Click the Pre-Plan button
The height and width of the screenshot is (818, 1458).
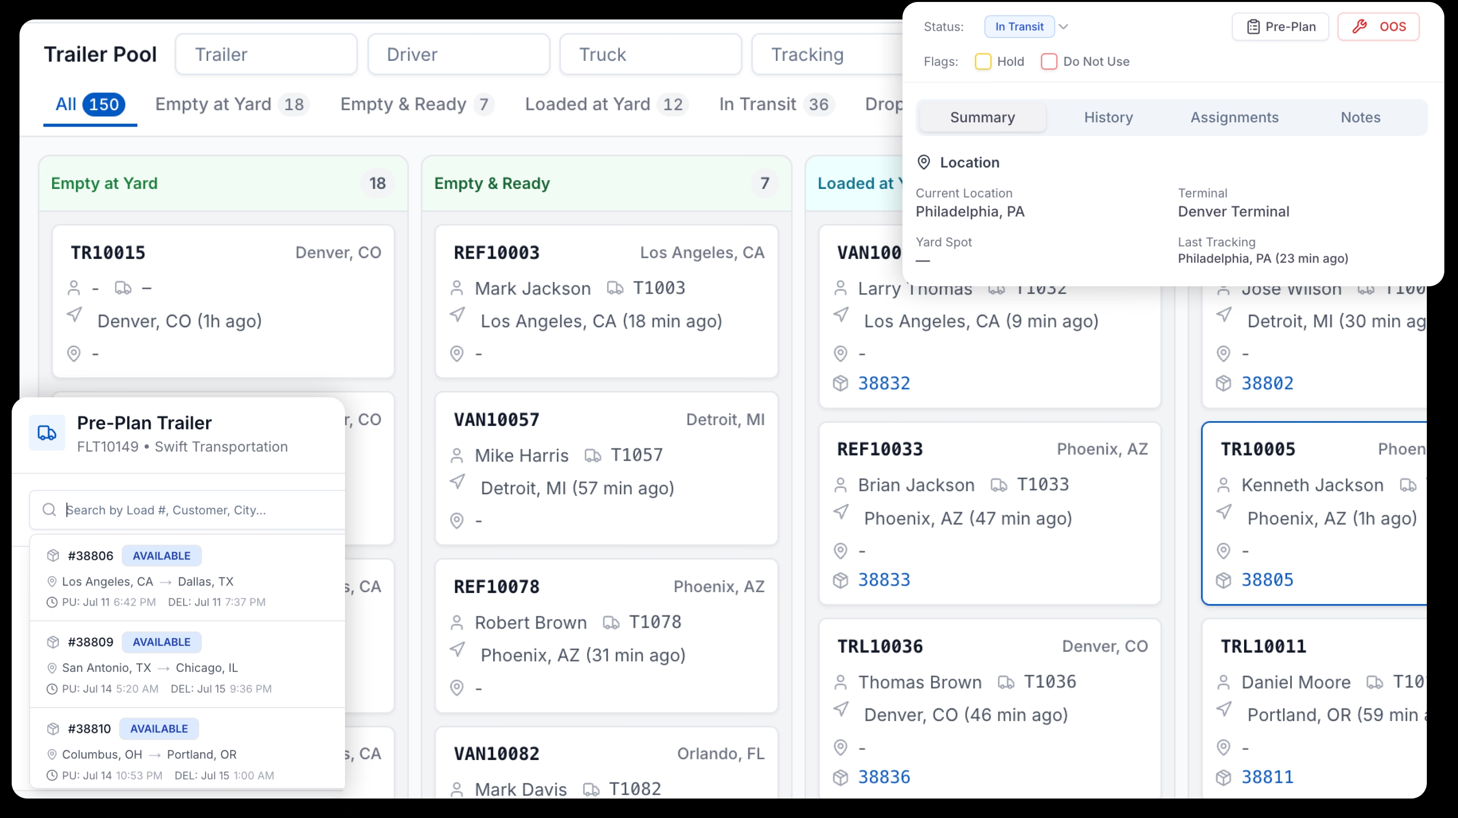[x=1280, y=27]
